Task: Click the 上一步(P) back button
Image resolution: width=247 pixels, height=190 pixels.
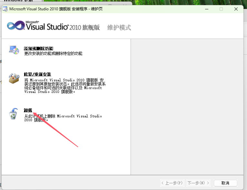Action: 172,183
